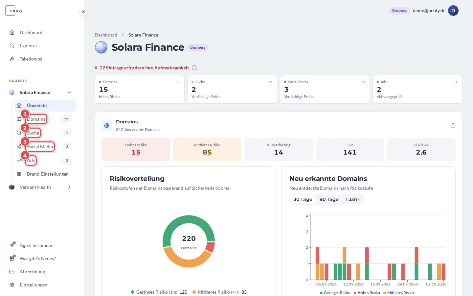The height and width of the screenshot is (296, 473).
Task: Toggle Geringes Risiko in bar chart legend
Action: pyautogui.click(x=335, y=293)
